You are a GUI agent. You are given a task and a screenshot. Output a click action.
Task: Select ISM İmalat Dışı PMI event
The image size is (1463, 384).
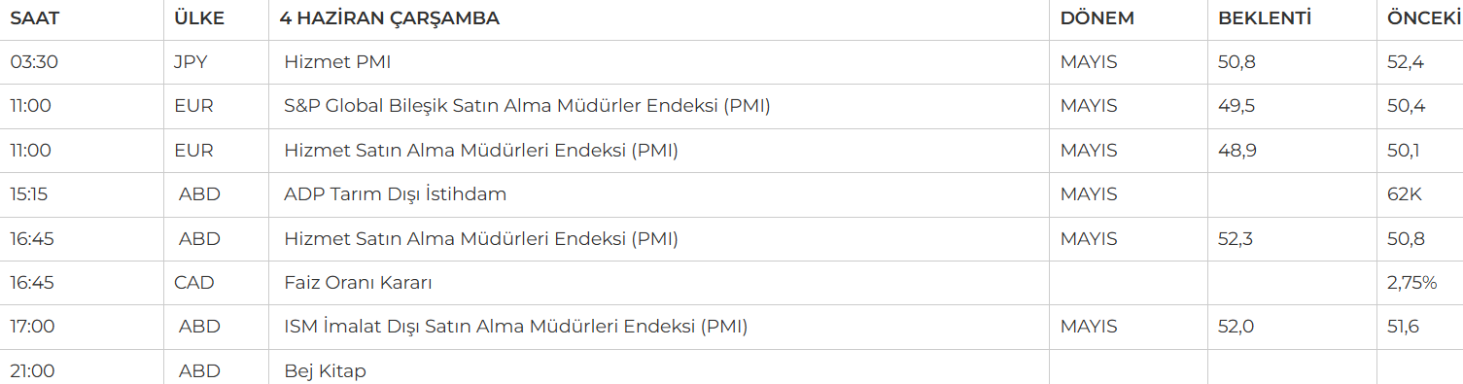point(515,327)
